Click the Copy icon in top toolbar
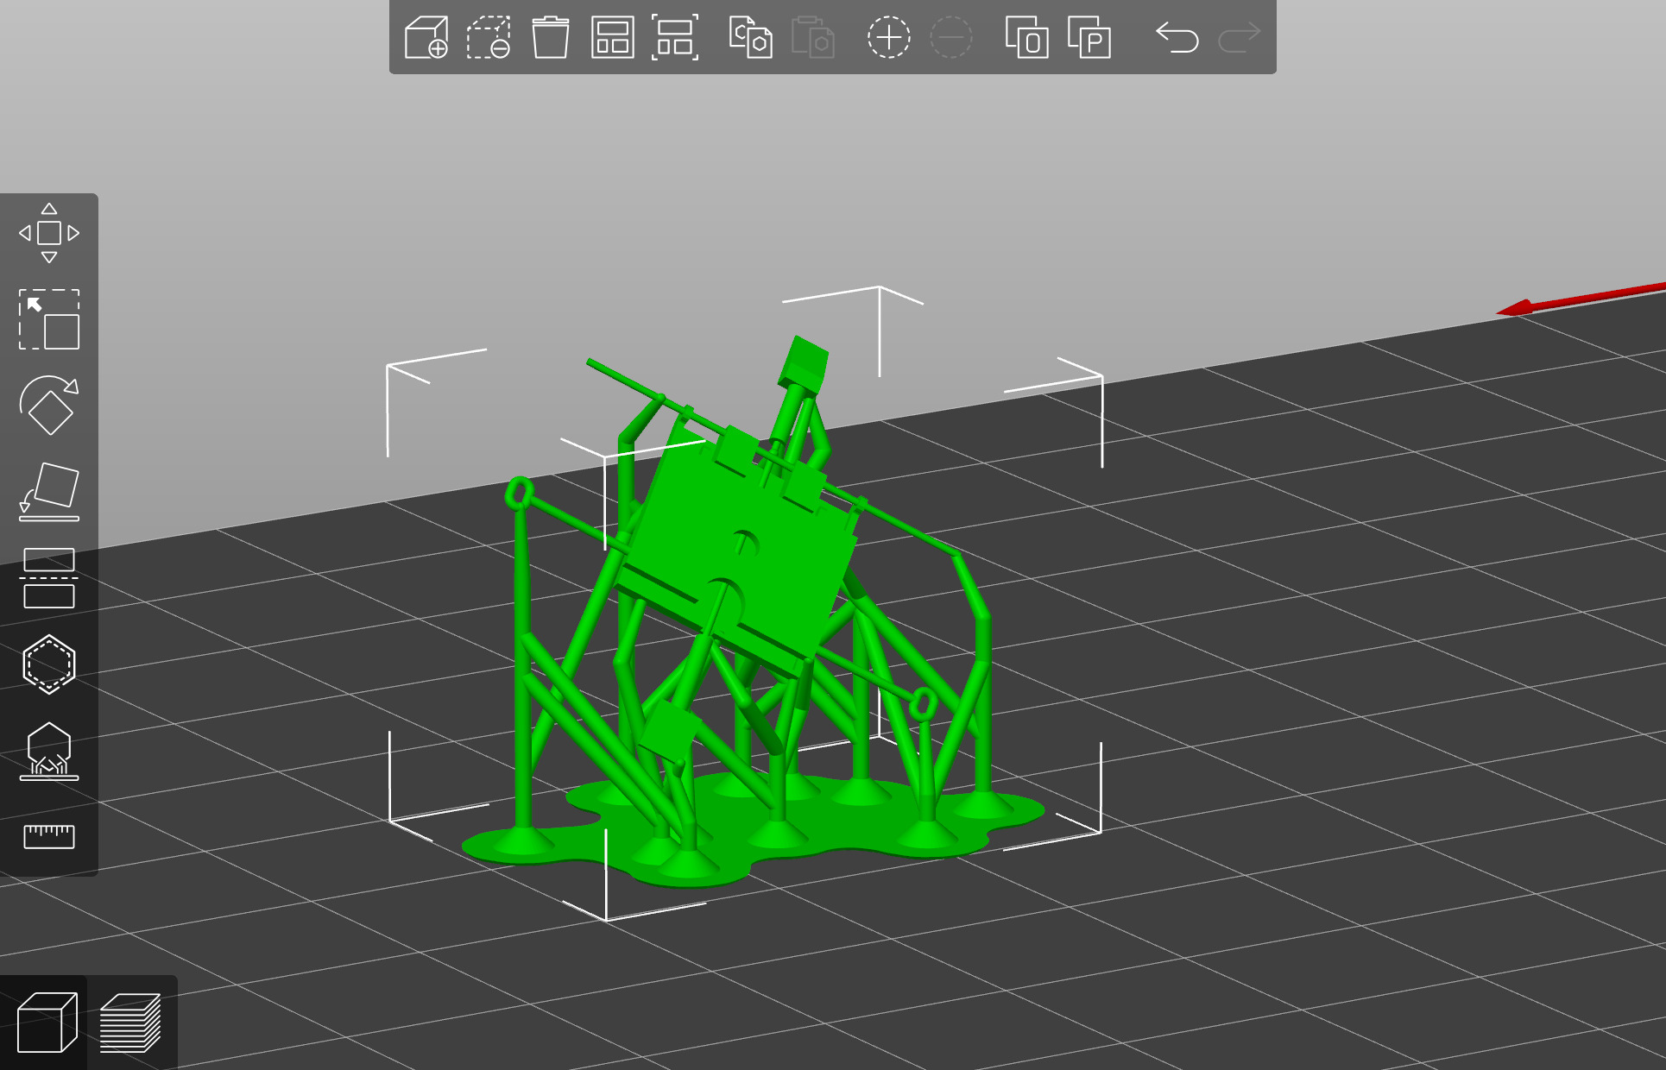 750,38
